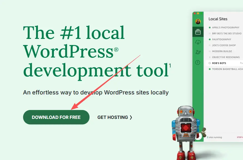Select OBJECTIVE REESONING site
243x160 pixels.
pos(224,57)
